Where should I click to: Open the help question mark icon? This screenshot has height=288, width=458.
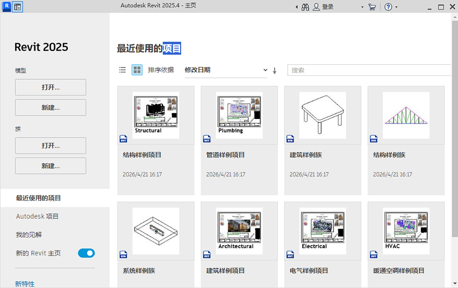(x=388, y=7)
